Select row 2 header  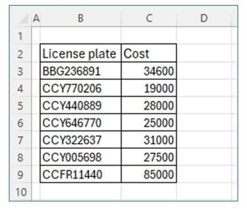20,54
